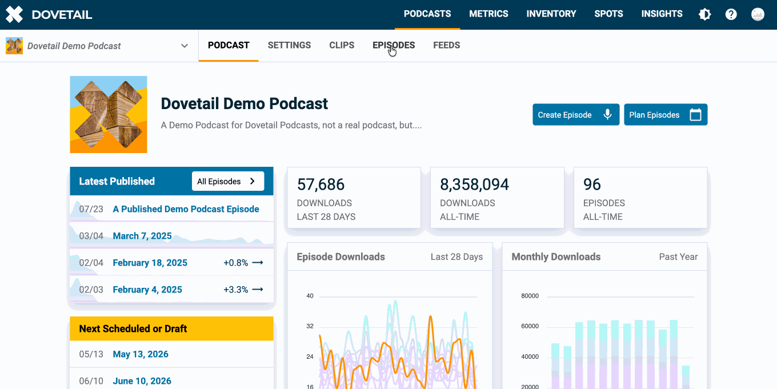Image resolution: width=777 pixels, height=389 pixels.
Task: Open the February 18, 2025 episode
Action: coord(150,263)
